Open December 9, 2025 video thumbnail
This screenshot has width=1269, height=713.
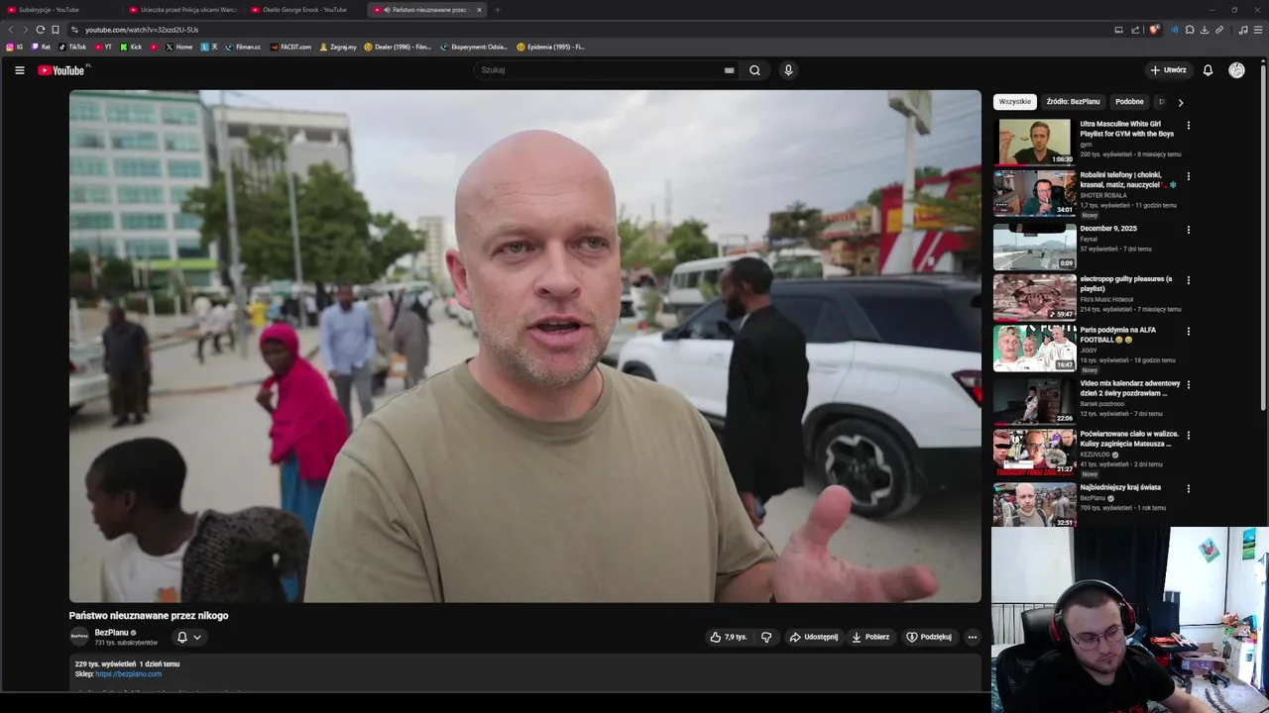pos(1034,247)
